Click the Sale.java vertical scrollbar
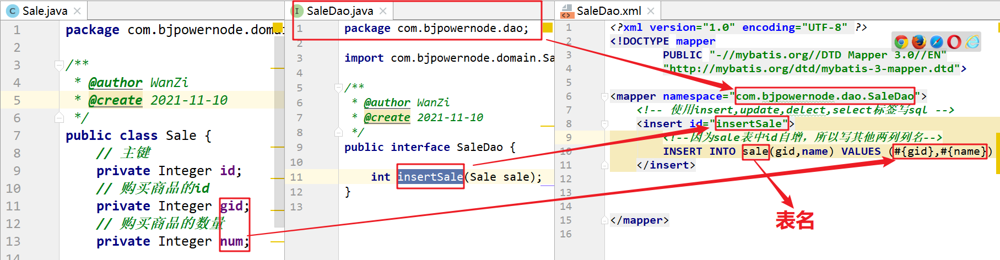The height and width of the screenshot is (260, 1000). (279, 132)
